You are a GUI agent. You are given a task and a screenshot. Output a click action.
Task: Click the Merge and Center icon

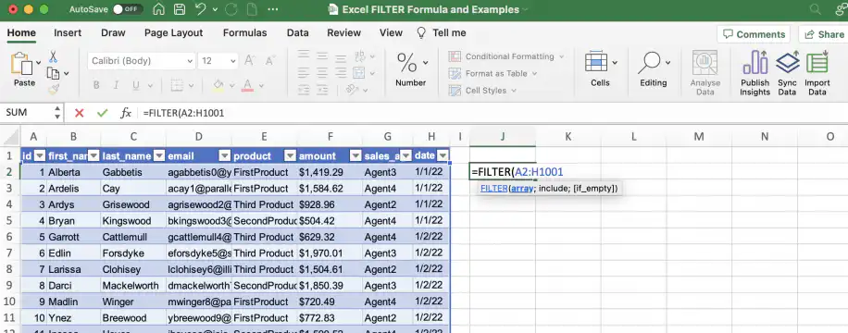tap(358, 72)
